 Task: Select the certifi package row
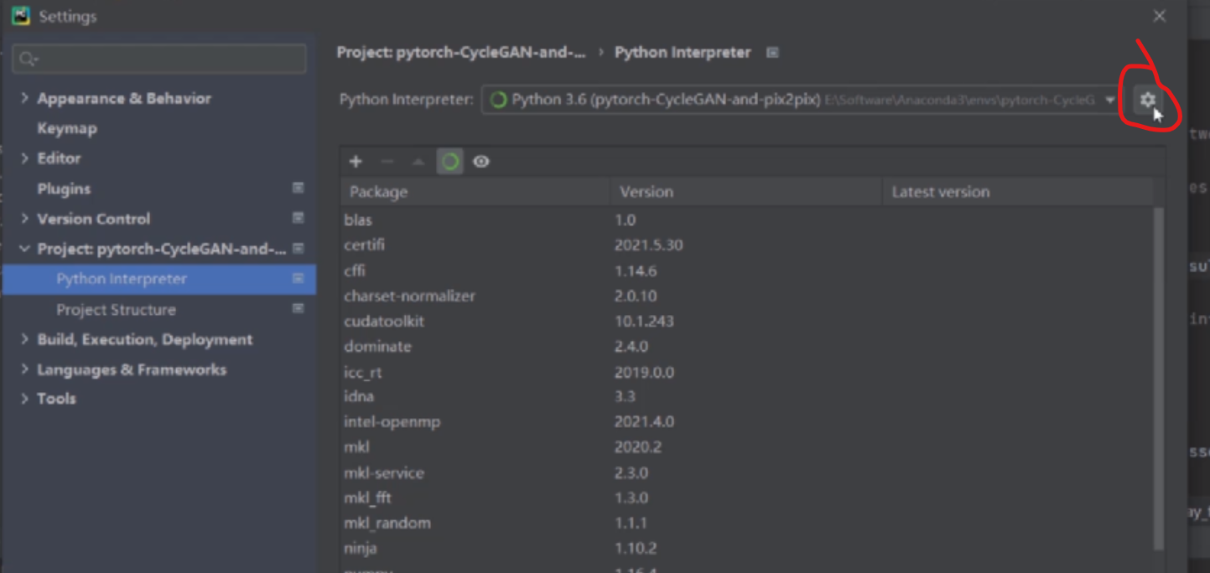746,245
